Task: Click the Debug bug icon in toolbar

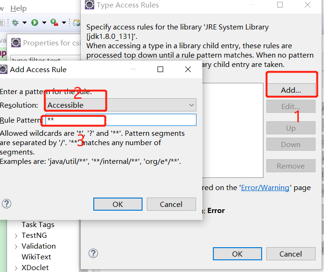Action: coord(15,22)
